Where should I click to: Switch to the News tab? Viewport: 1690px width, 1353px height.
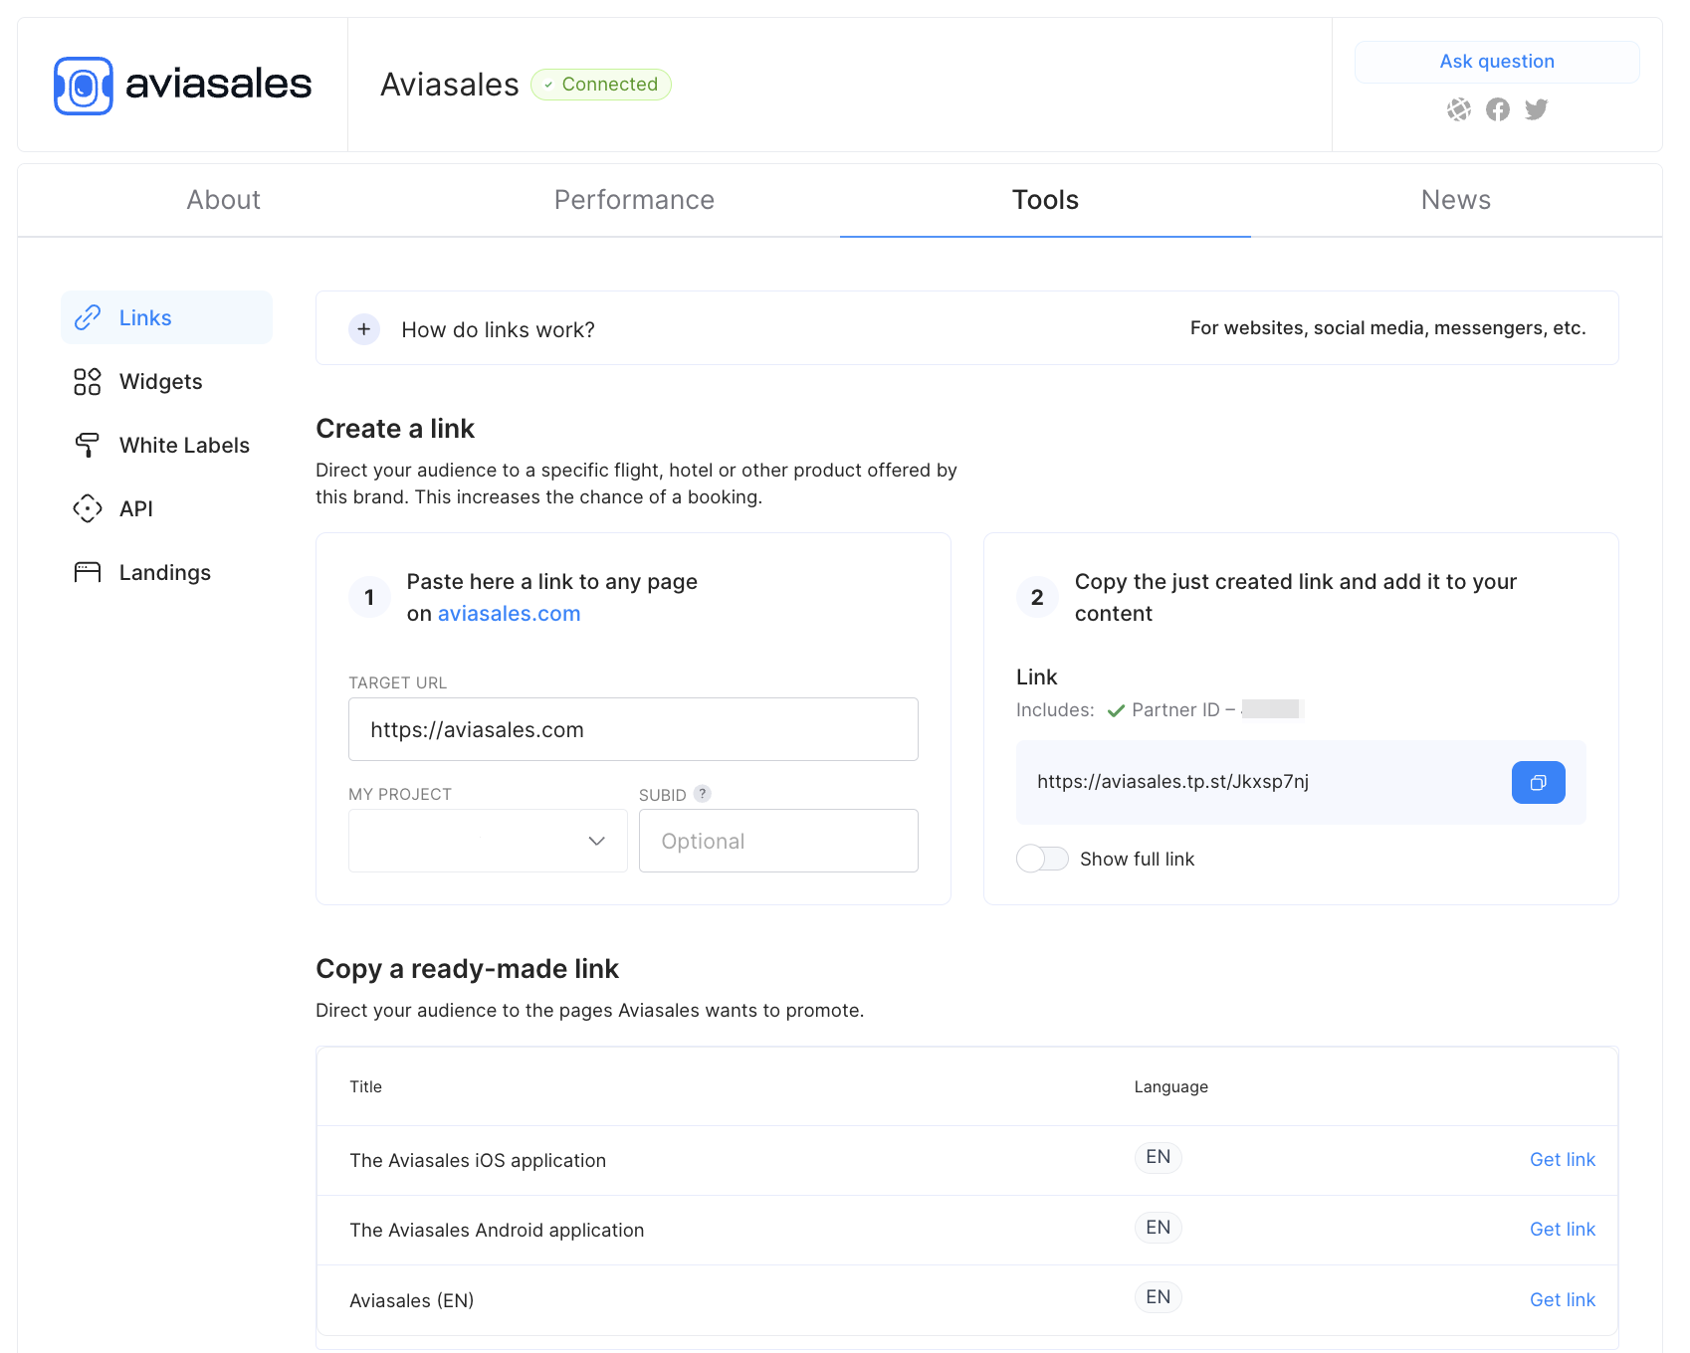pos(1456,200)
